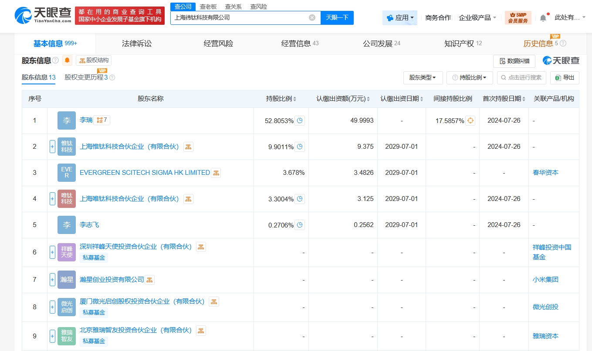Switch to the 法律诉讼 tab
The height and width of the screenshot is (351, 592).
tap(135, 43)
